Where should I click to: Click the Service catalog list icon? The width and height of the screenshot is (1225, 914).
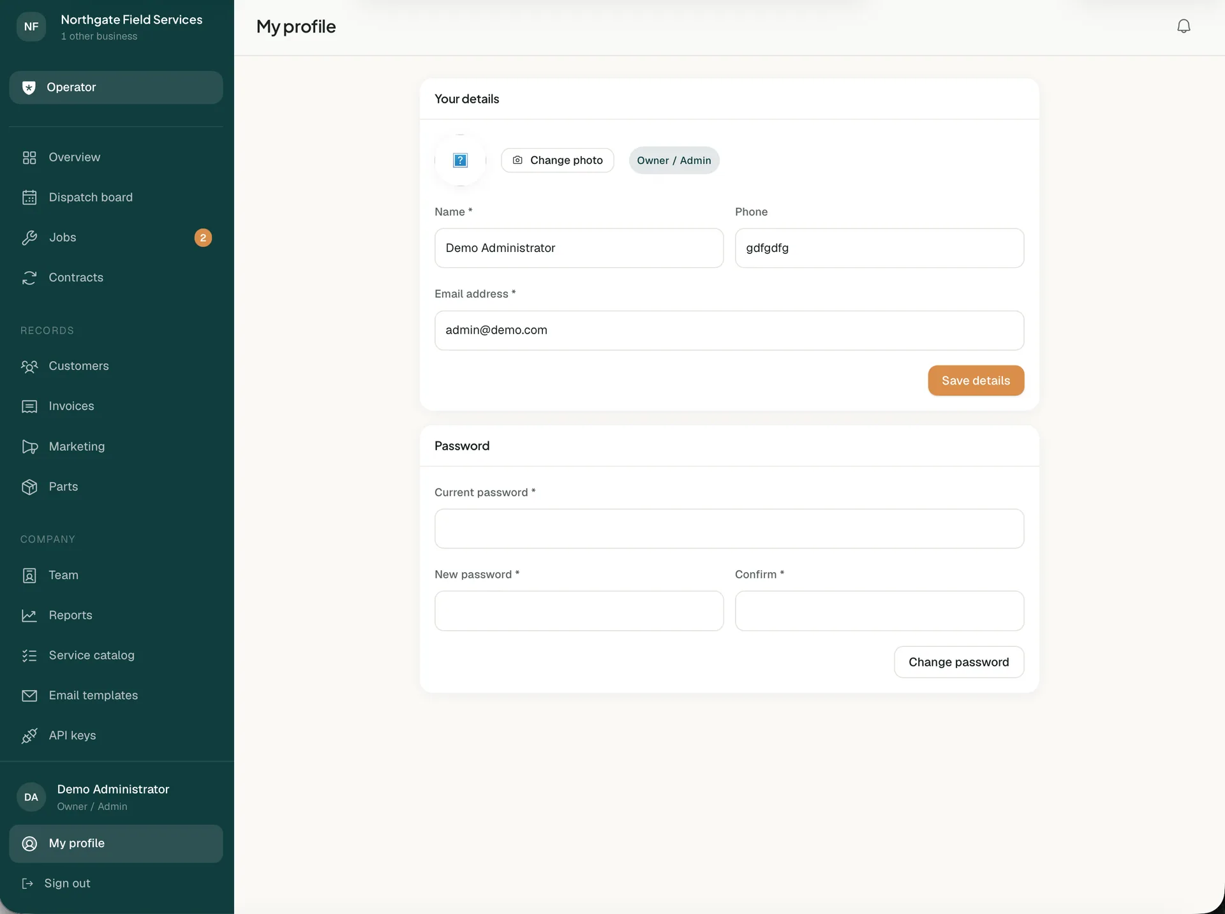(x=29, y=656)
